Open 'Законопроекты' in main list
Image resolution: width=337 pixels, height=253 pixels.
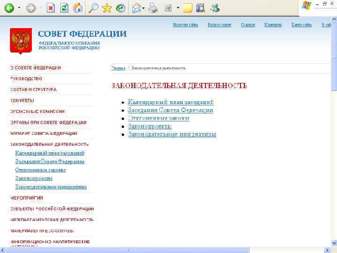(x=150, y=126)
